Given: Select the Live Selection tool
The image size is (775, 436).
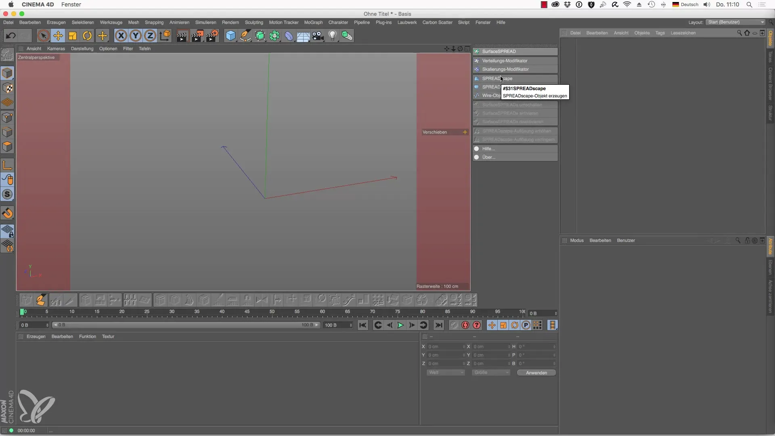Looking at the screenshot, I should (43, 36).
